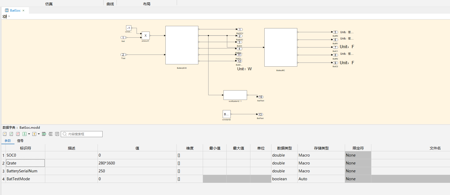The width and height of the screenshot is (450, 195).
Task: Open the 布局 ribbon section
Action: tap(147, 4)
